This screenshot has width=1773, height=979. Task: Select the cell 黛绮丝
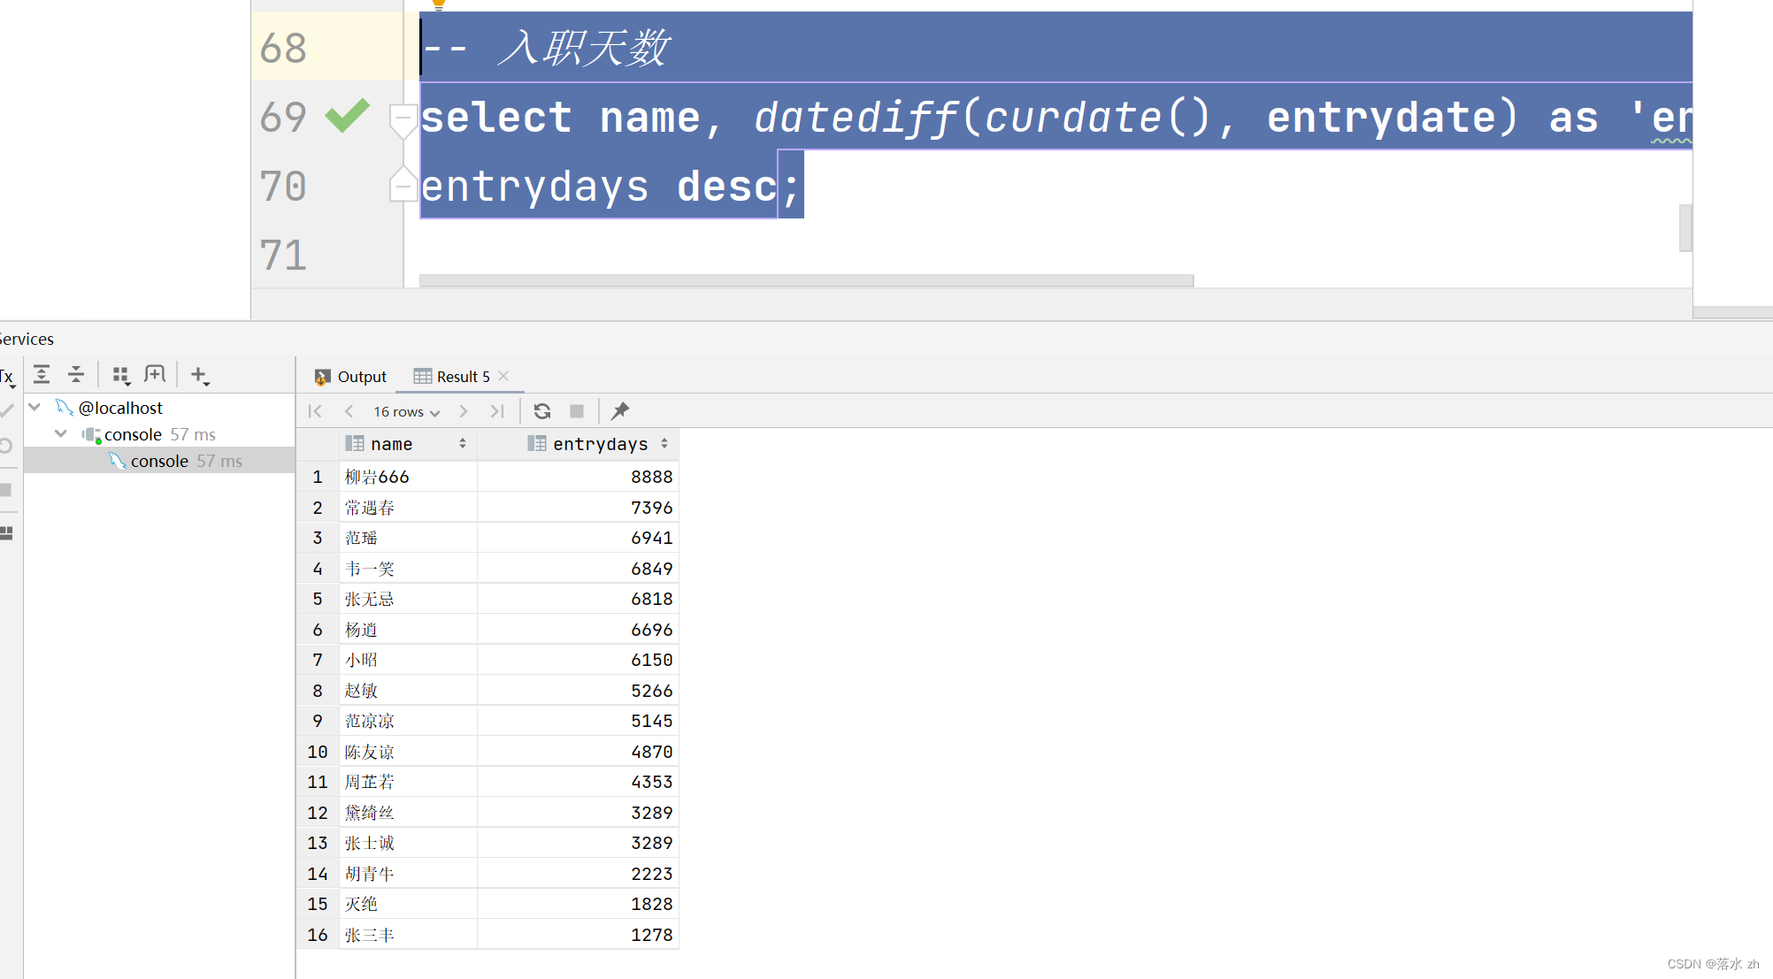[407, 813]
